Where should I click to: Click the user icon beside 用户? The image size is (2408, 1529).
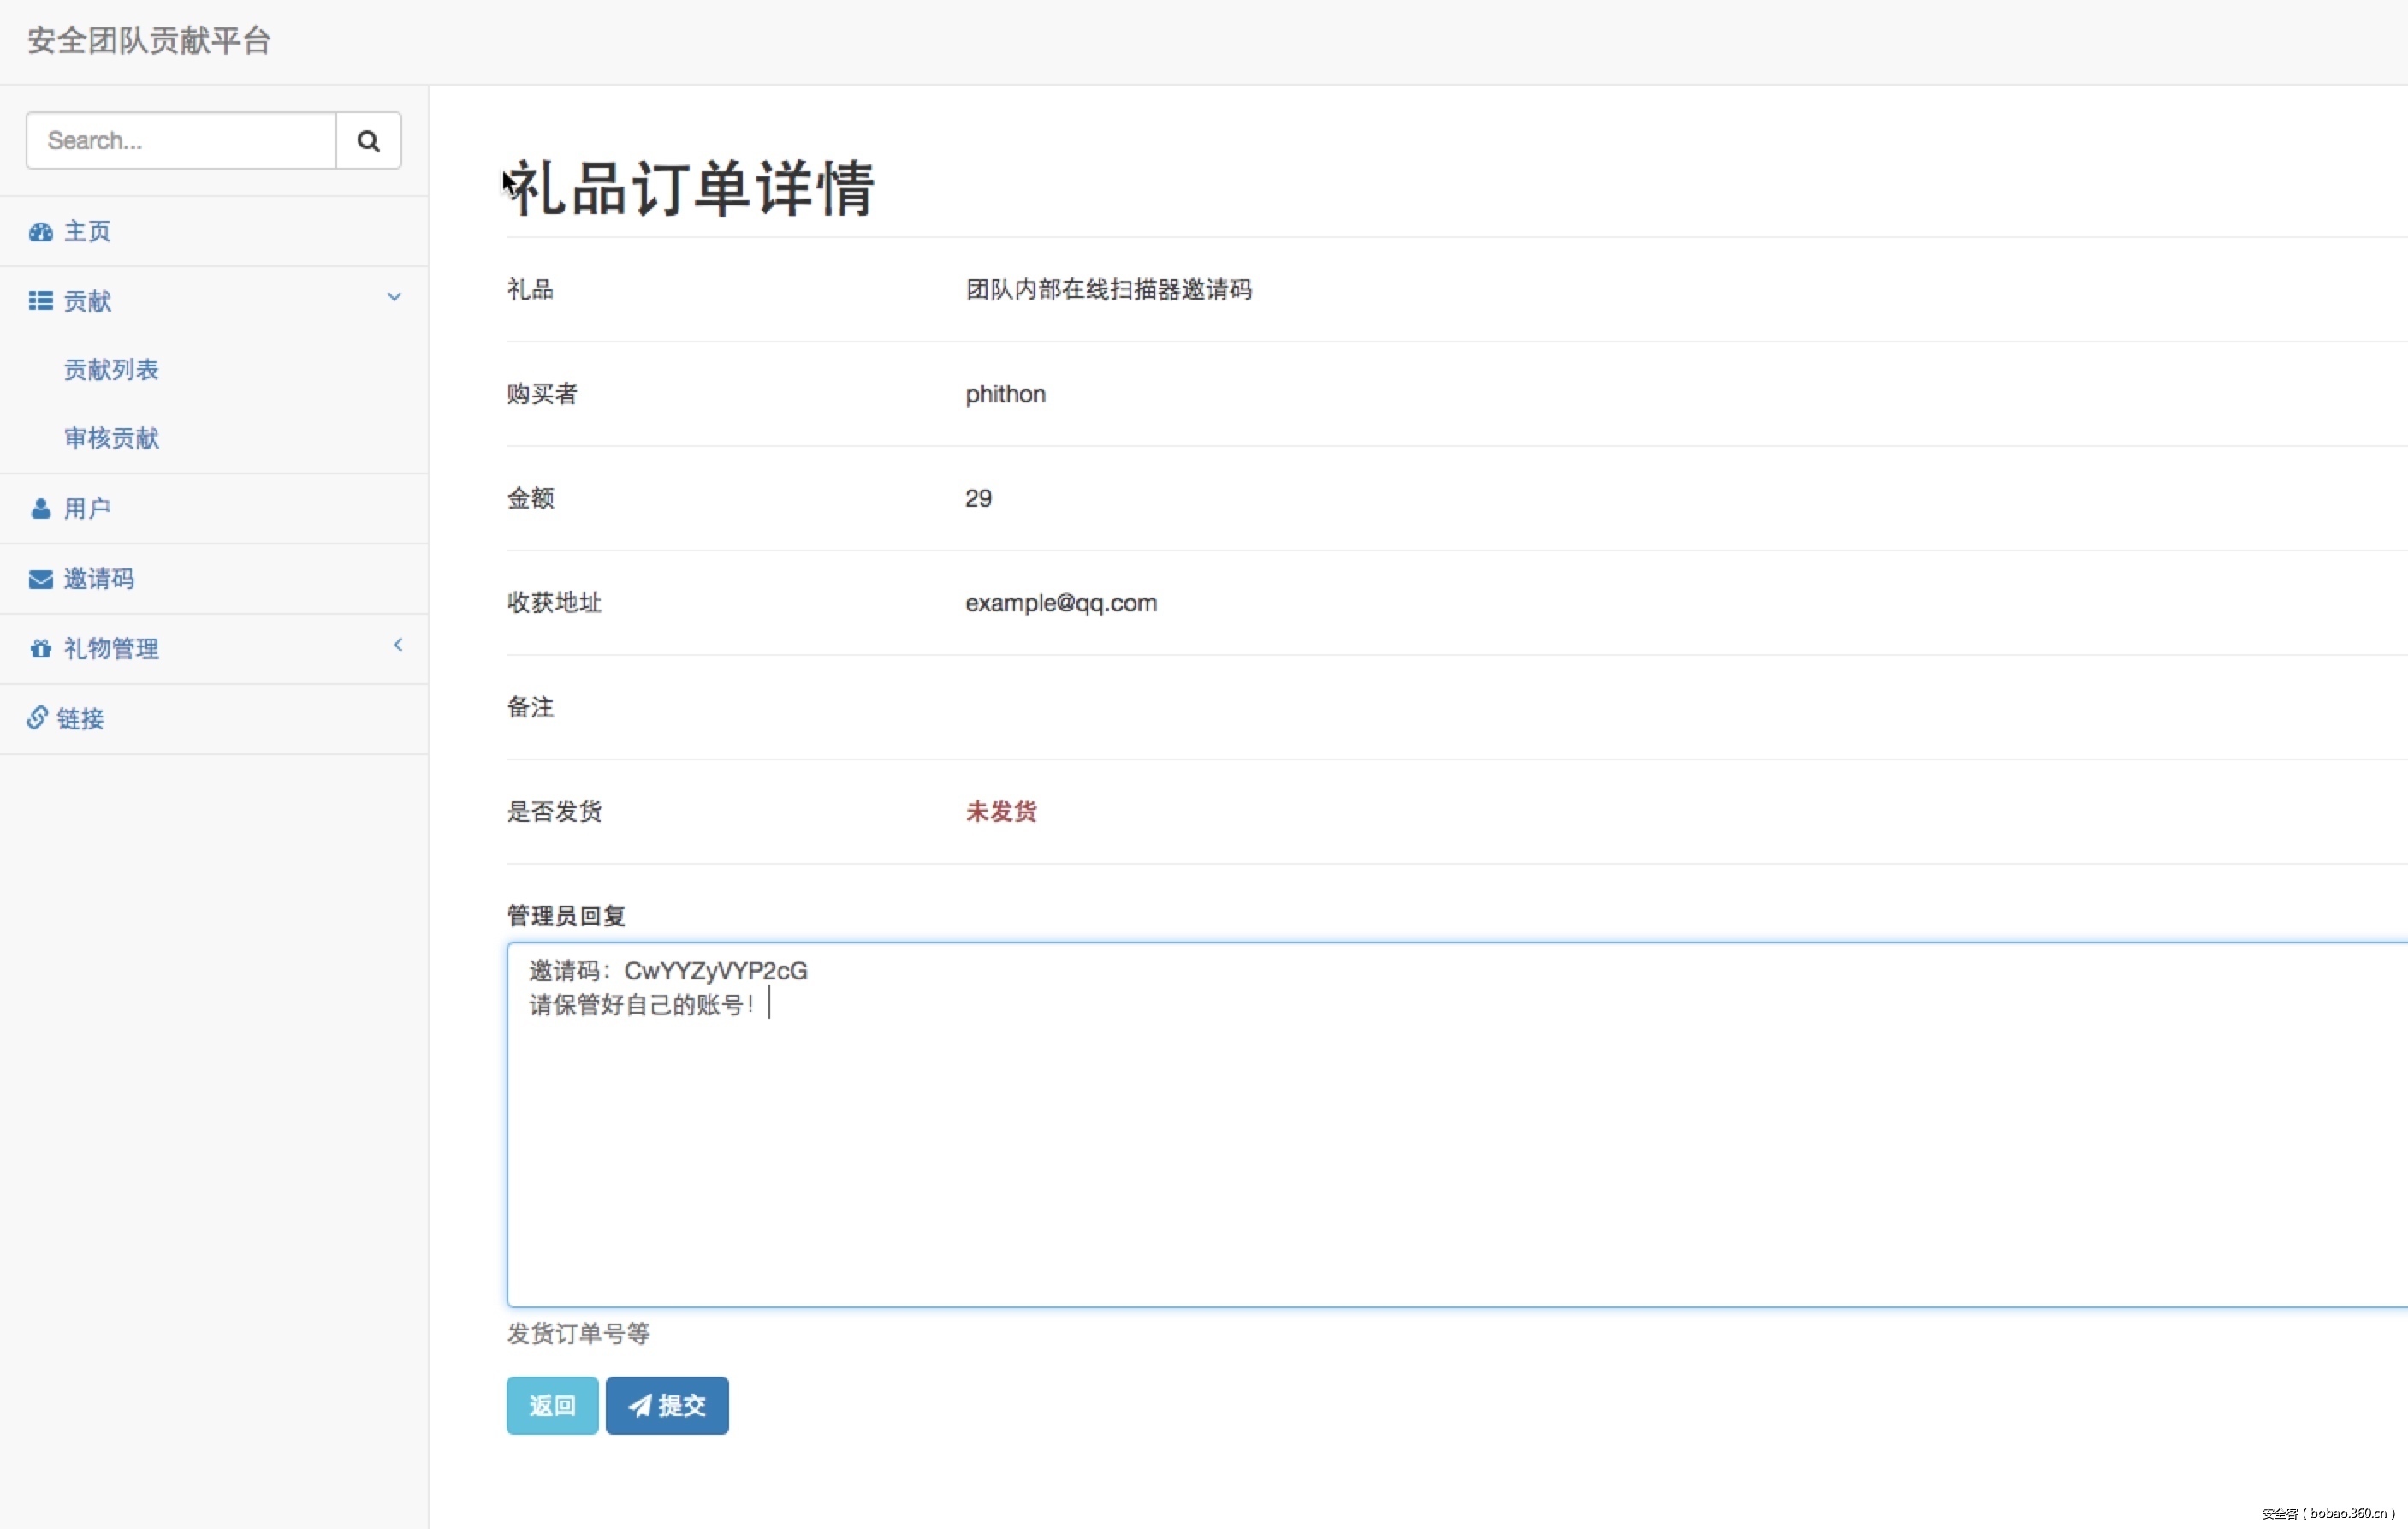click(40, 509)
